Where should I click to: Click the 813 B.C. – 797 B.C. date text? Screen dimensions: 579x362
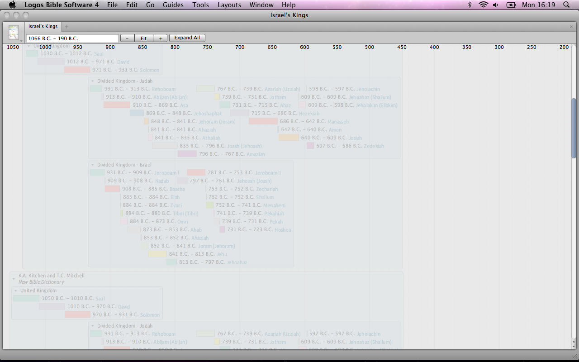pos(202,262)
